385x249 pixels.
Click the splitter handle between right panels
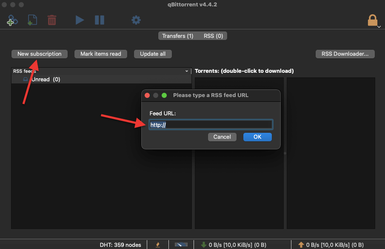(x=285, y=153)
